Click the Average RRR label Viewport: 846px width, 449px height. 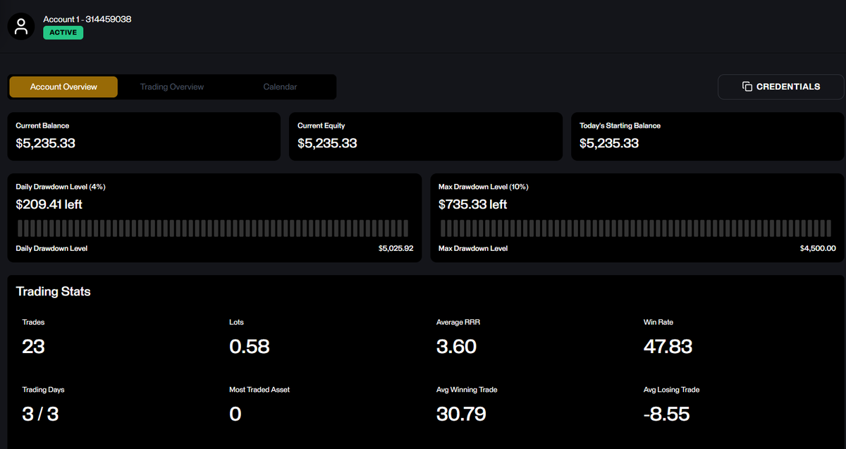pyautogui.click(x=458, y=322)
